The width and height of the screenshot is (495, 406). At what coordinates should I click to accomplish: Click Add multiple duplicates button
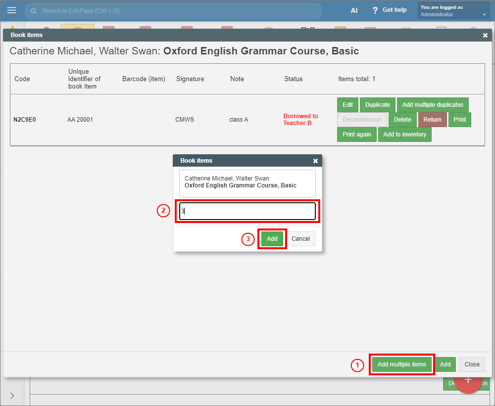tap(433, 105)
